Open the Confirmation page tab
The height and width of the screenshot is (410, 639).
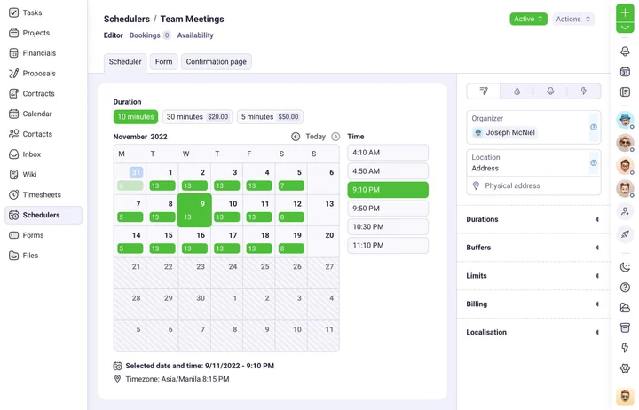[x=217, y=62]
